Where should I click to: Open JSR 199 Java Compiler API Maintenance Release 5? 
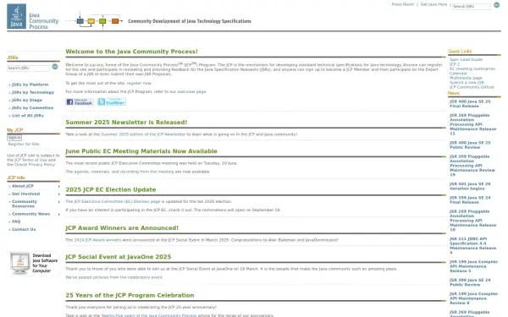[473, 266]
